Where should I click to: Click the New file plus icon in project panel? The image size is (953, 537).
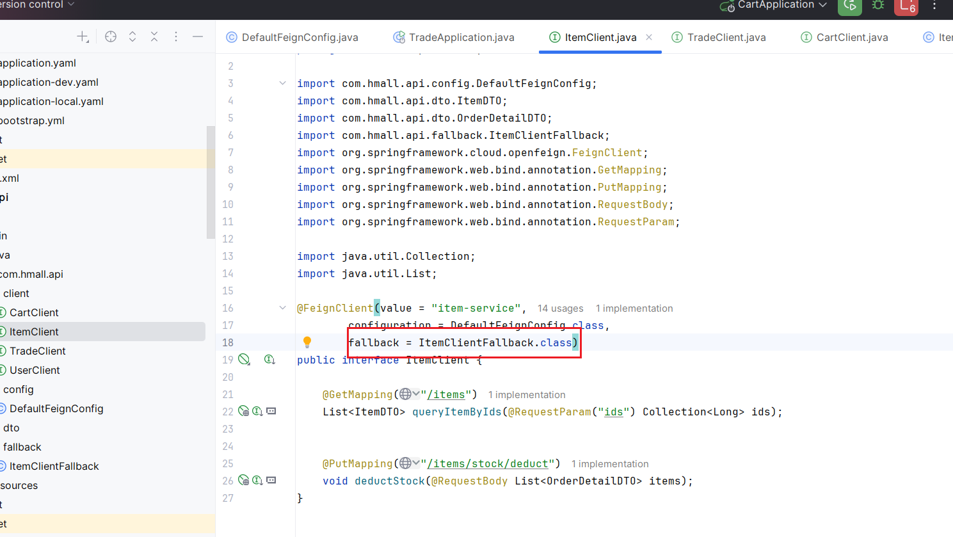pos(83,37)
